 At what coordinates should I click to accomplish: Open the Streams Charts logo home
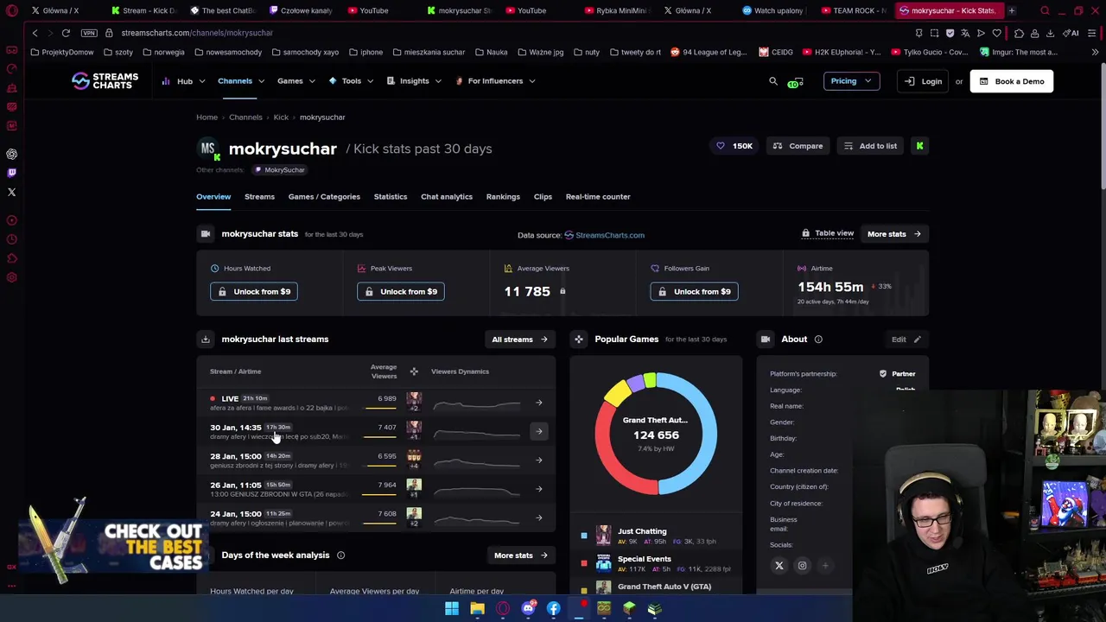[105, 81]
